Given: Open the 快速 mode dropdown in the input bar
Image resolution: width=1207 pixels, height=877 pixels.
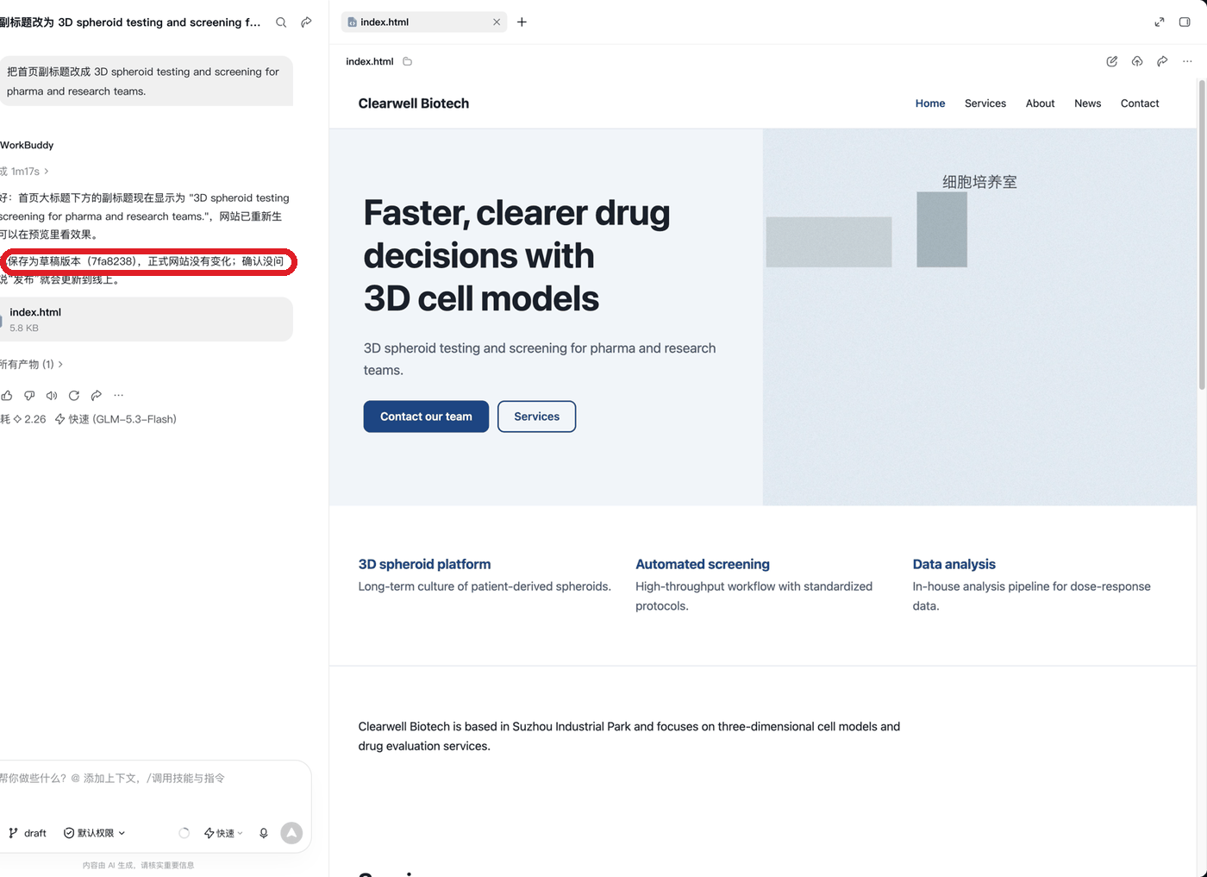Looking at the screenshot, I should click(223, 833).
